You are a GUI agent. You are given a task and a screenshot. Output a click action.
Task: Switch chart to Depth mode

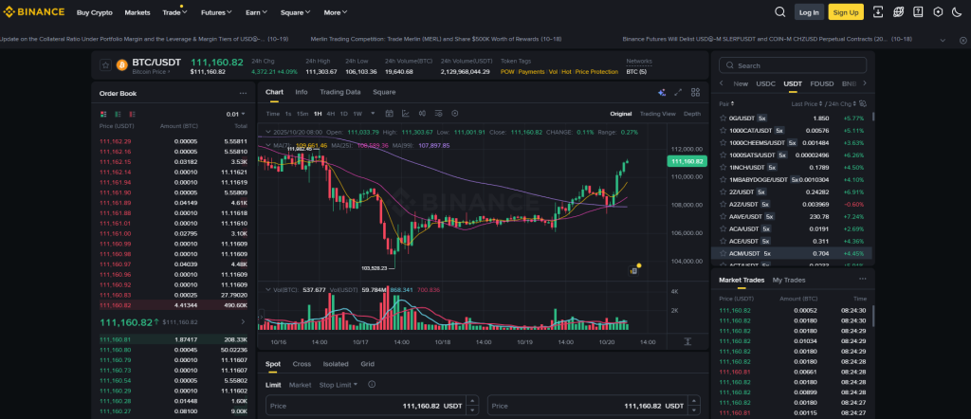(692, 114)
